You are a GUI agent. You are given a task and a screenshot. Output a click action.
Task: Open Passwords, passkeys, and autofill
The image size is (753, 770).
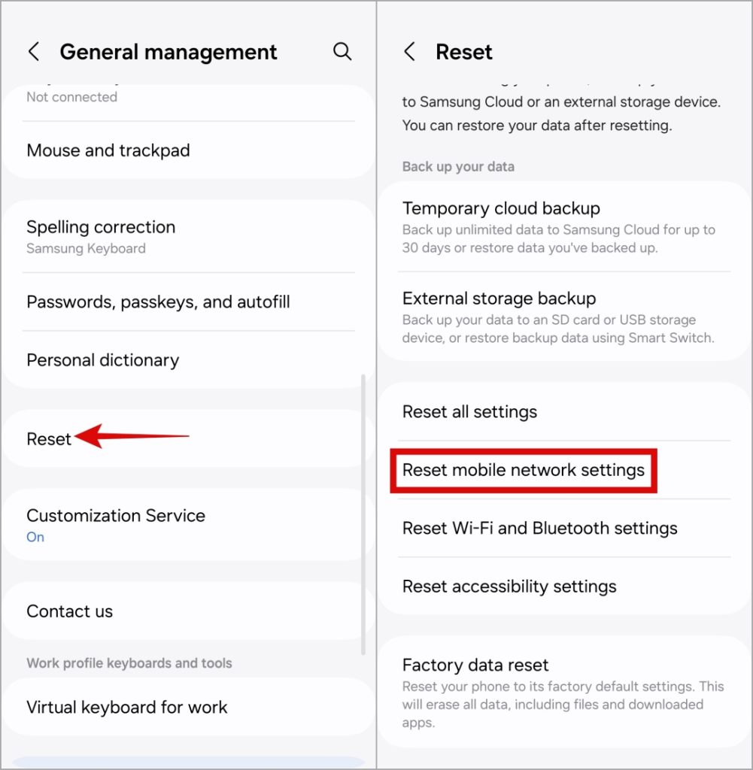tap(158, 302)
